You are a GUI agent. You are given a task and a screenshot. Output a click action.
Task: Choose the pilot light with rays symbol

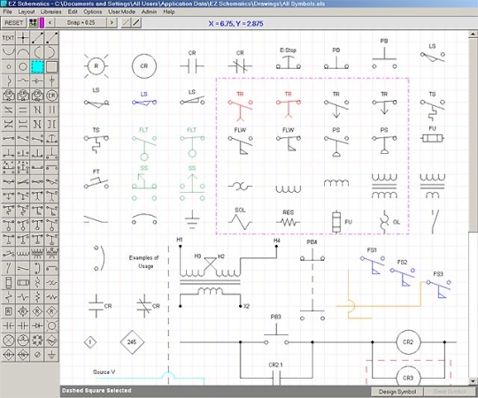point(51,325)
